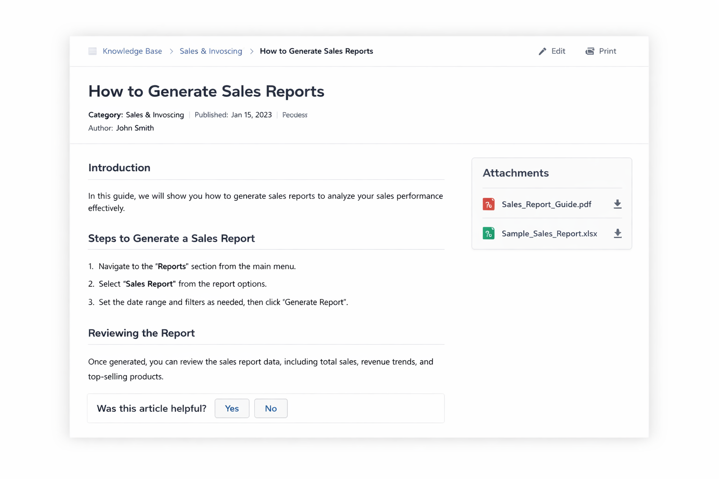
Task: Click the Edit pencil icon
Action: (542, 51)
